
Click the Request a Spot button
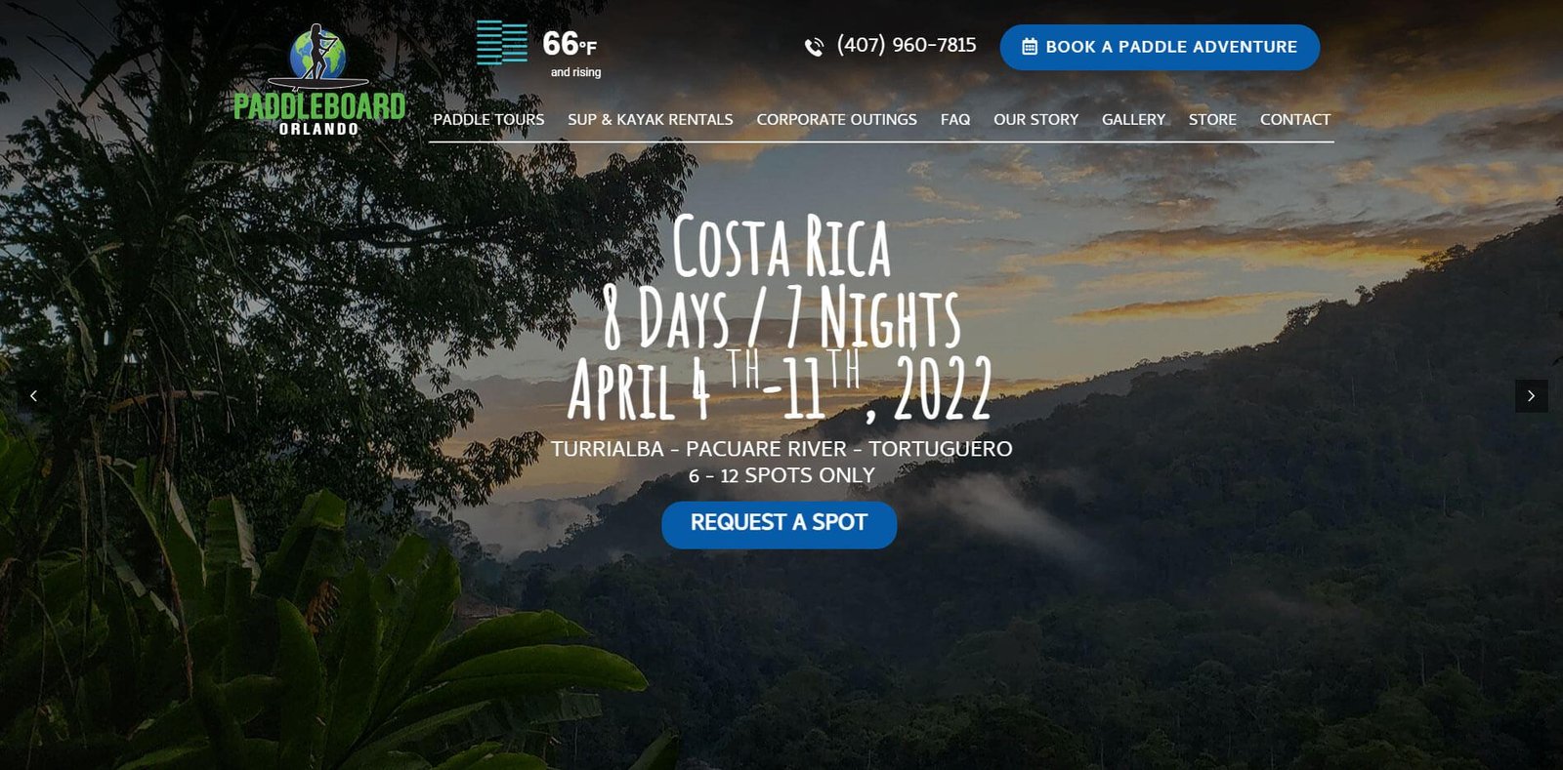tap(779, 524)
